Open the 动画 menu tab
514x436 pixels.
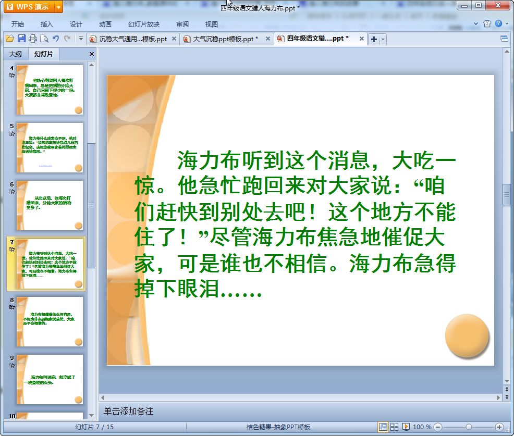click(x=105, y=24)
